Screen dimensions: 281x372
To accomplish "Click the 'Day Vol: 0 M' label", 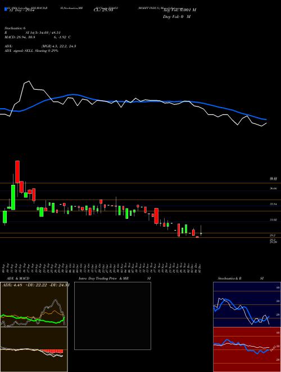I will point(176,17).
